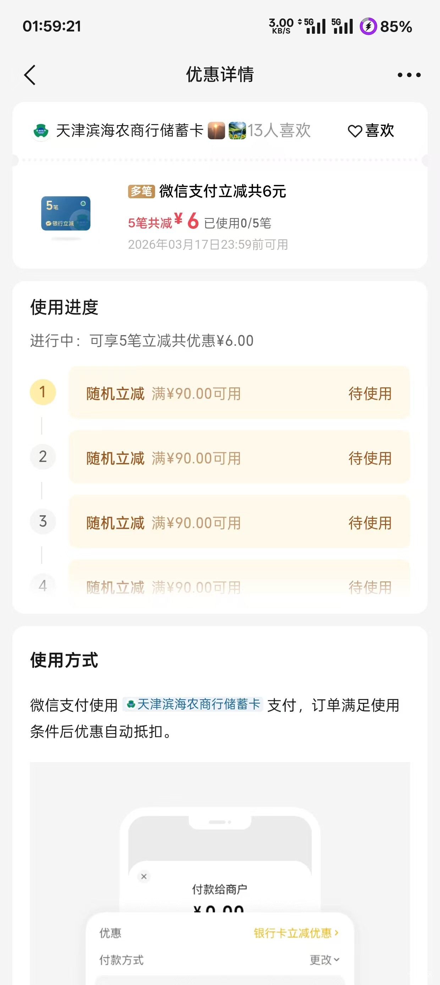Tap the 多笔 tag badge
Screen dimensions: 440x985
pyautogui.click(x=141, y=191)
